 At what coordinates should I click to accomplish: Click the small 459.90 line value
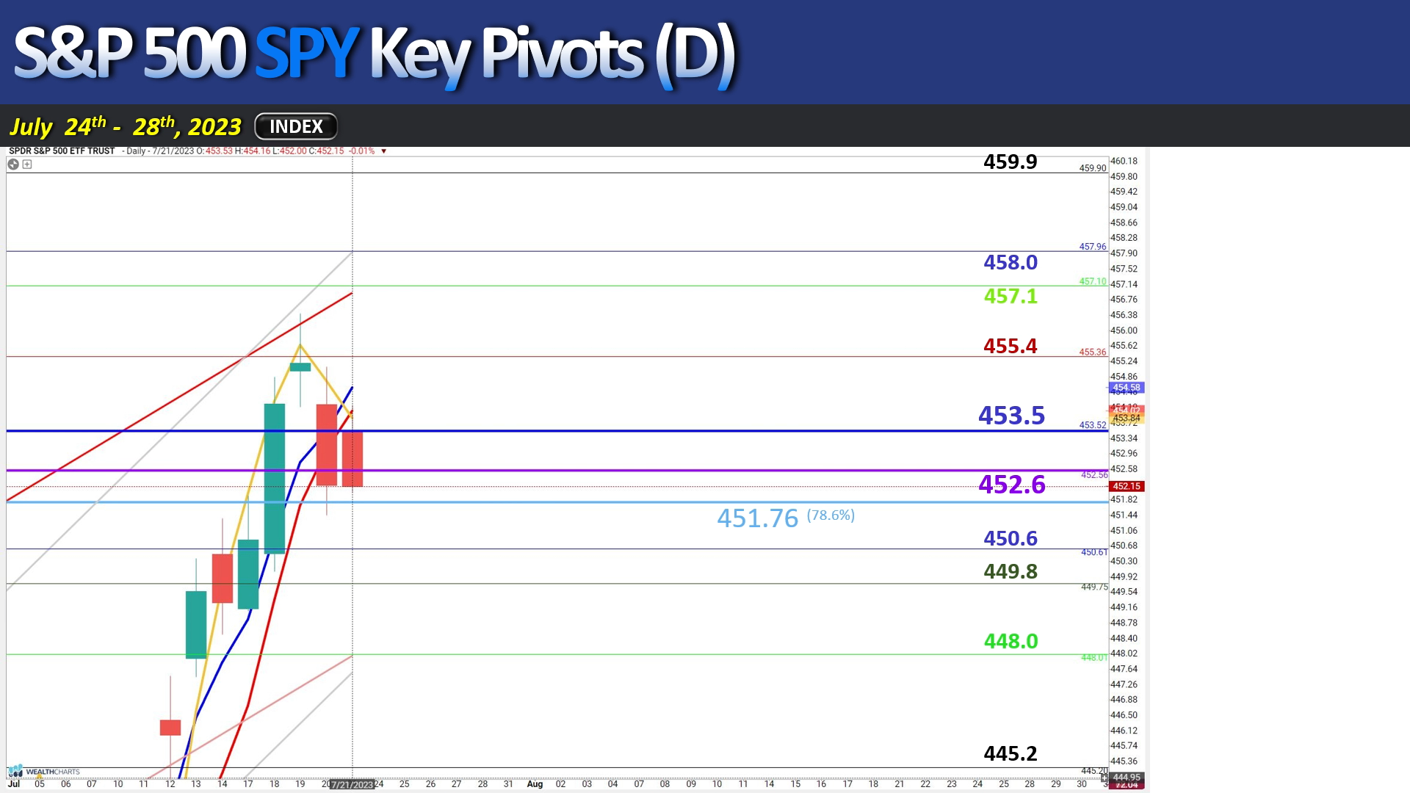point(1093,168)
